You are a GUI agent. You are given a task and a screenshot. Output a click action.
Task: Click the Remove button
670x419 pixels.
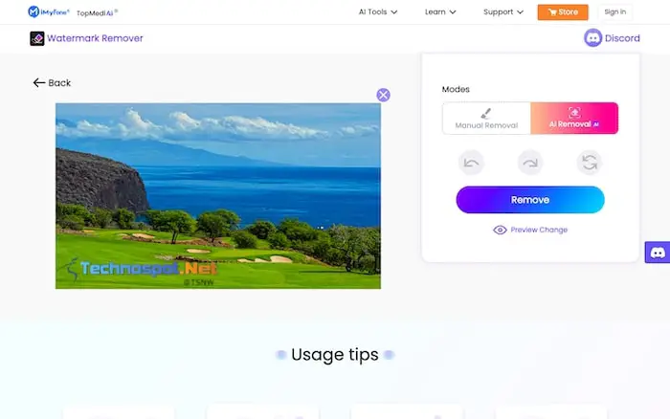(530, 200)
